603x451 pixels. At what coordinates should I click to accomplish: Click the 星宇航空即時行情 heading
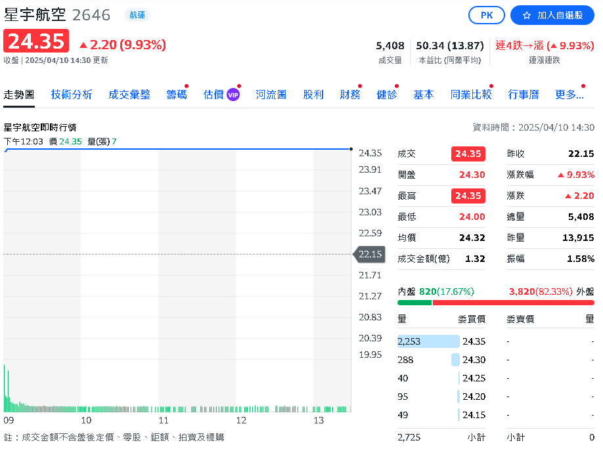40,127
